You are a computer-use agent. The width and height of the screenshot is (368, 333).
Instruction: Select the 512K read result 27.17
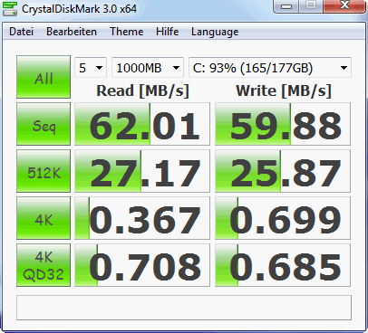[142, 171]
